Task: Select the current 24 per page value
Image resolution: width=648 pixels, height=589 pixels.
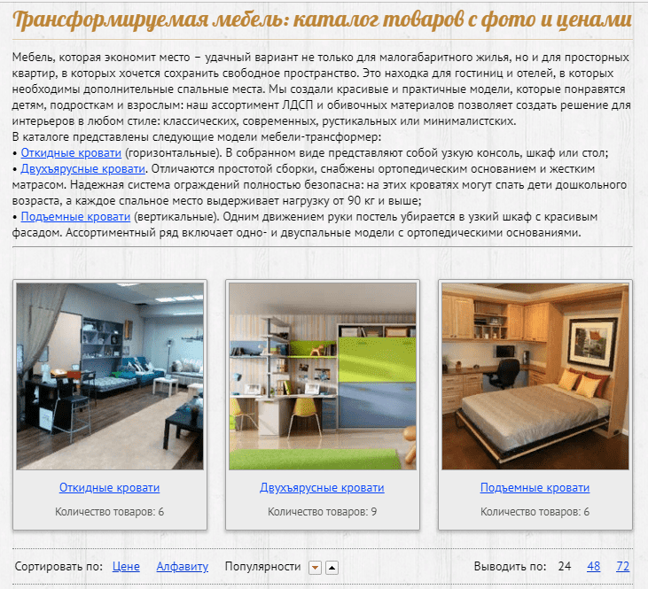Action: [565, 566]
